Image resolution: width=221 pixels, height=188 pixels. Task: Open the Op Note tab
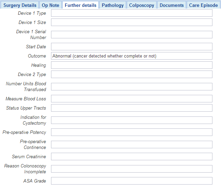(50, 5)
